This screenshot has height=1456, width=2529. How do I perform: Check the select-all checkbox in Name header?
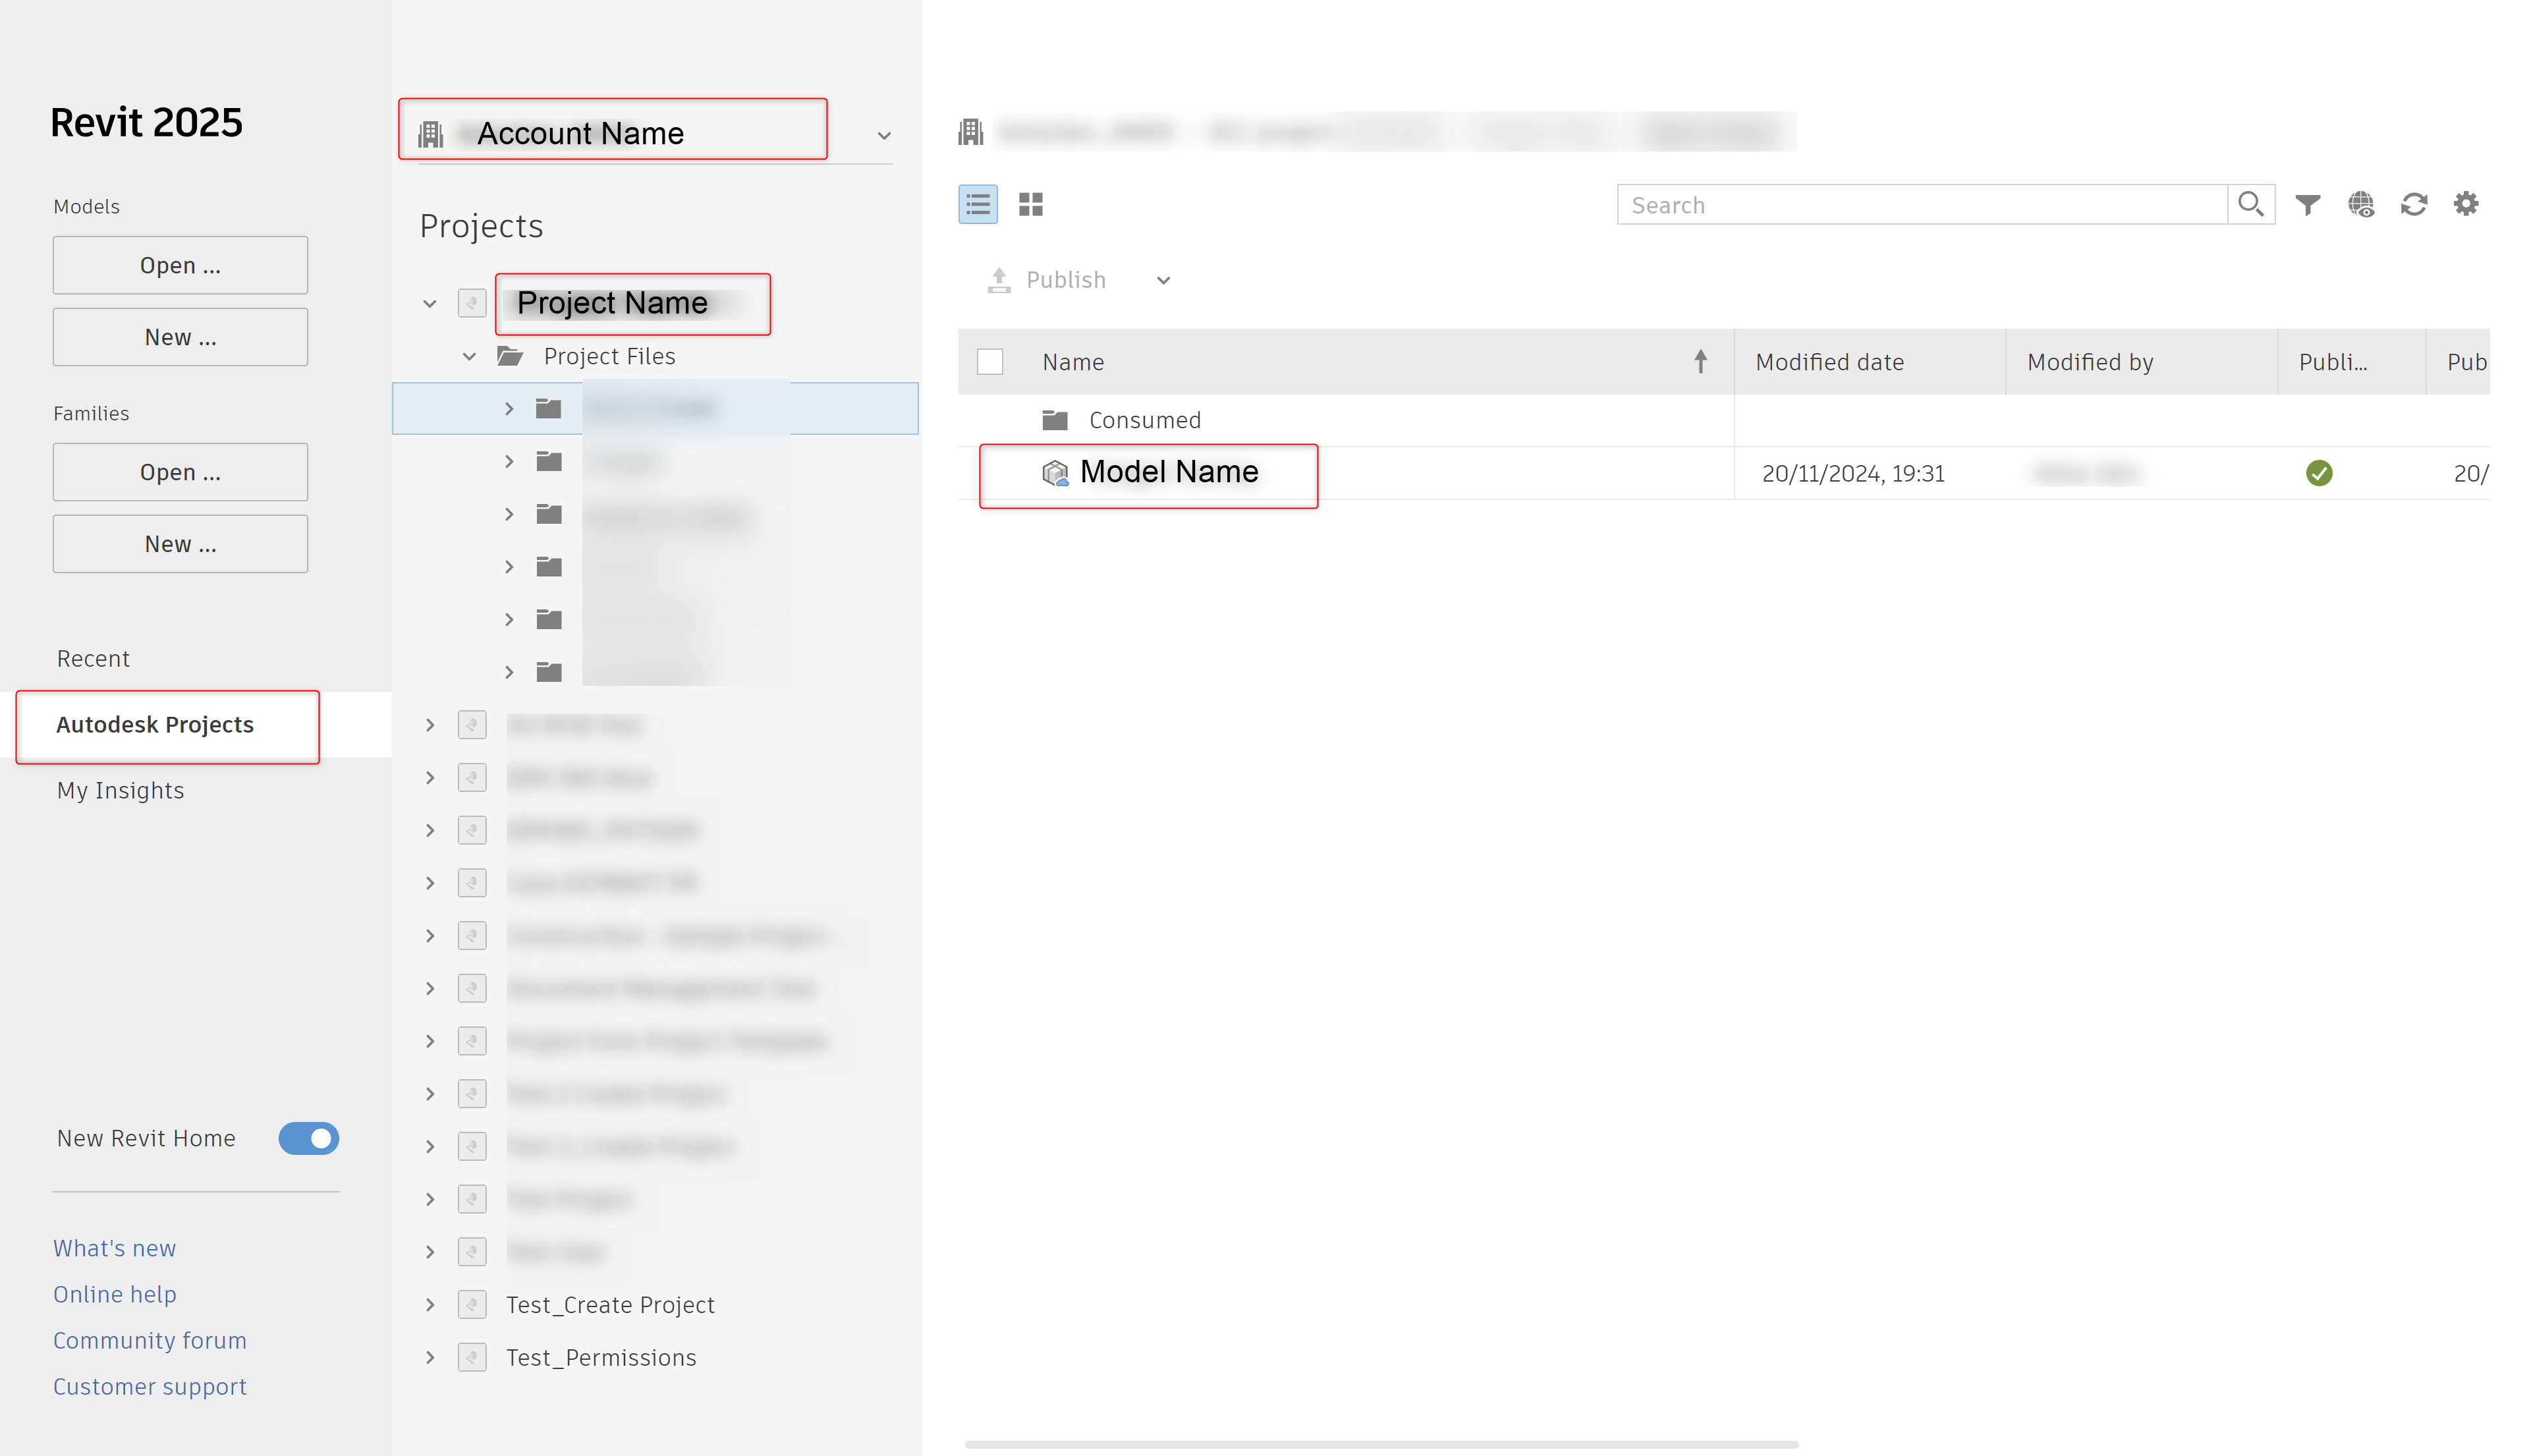tap(989, 361)
